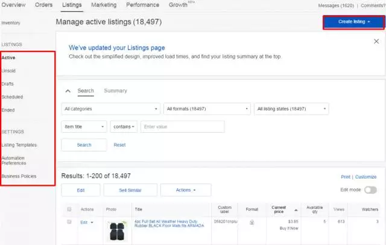Viewport: 386px width, 245px height.
Task: Go to the Overview tab
Action: (13, 5)
